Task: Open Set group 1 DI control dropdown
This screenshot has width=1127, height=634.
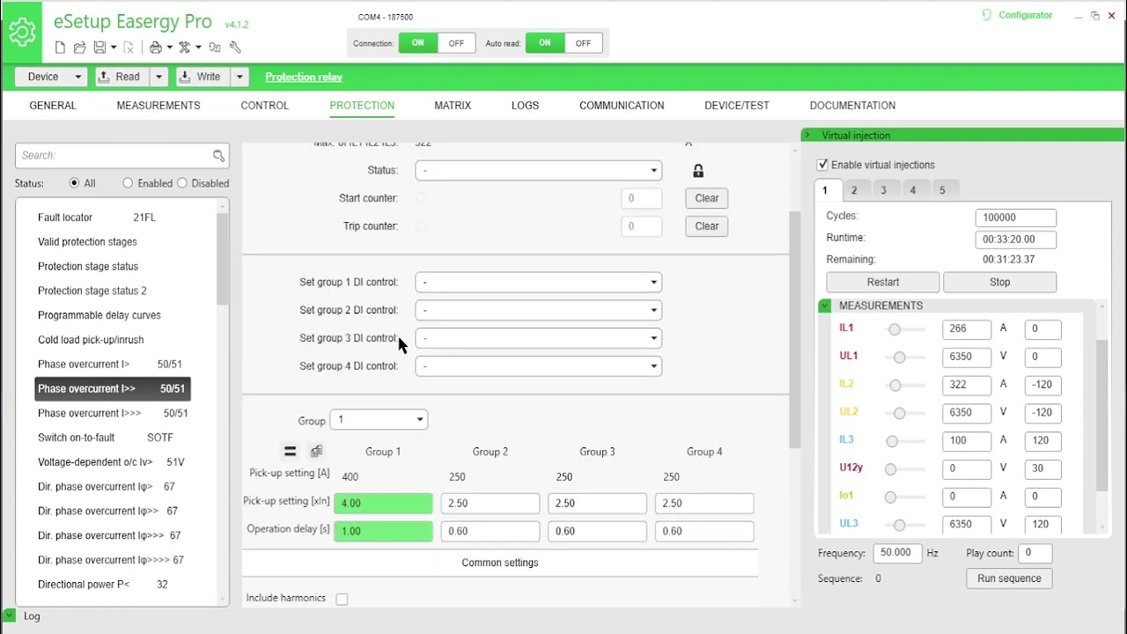Action: tap(539, 283)
